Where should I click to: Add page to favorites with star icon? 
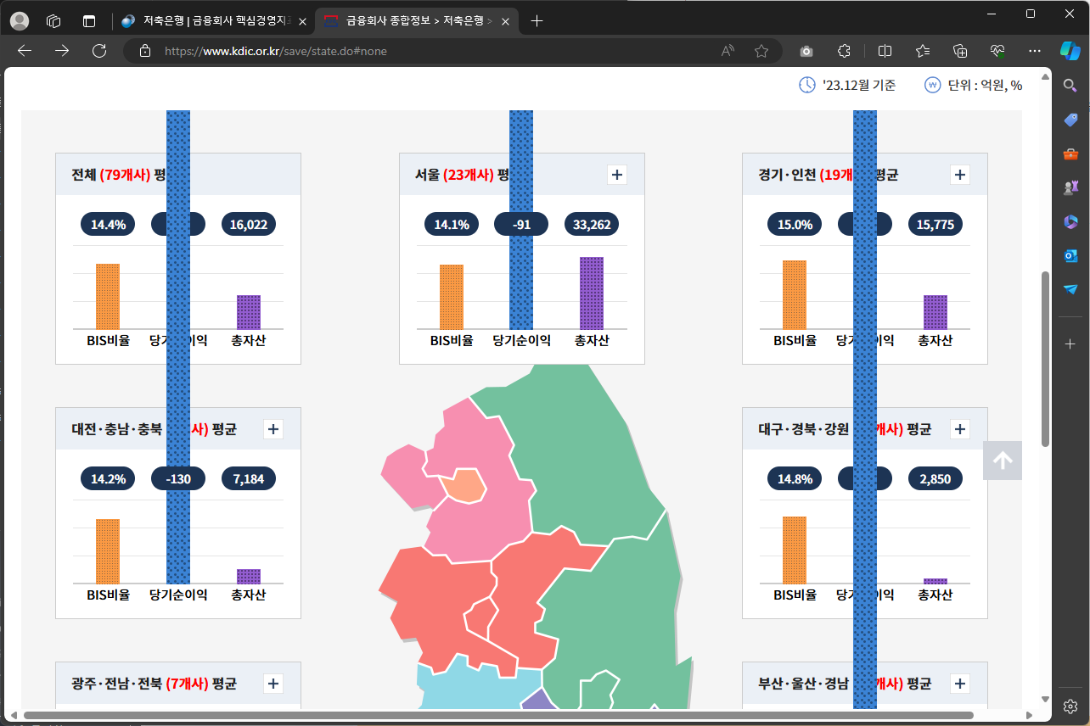point(761,51)
